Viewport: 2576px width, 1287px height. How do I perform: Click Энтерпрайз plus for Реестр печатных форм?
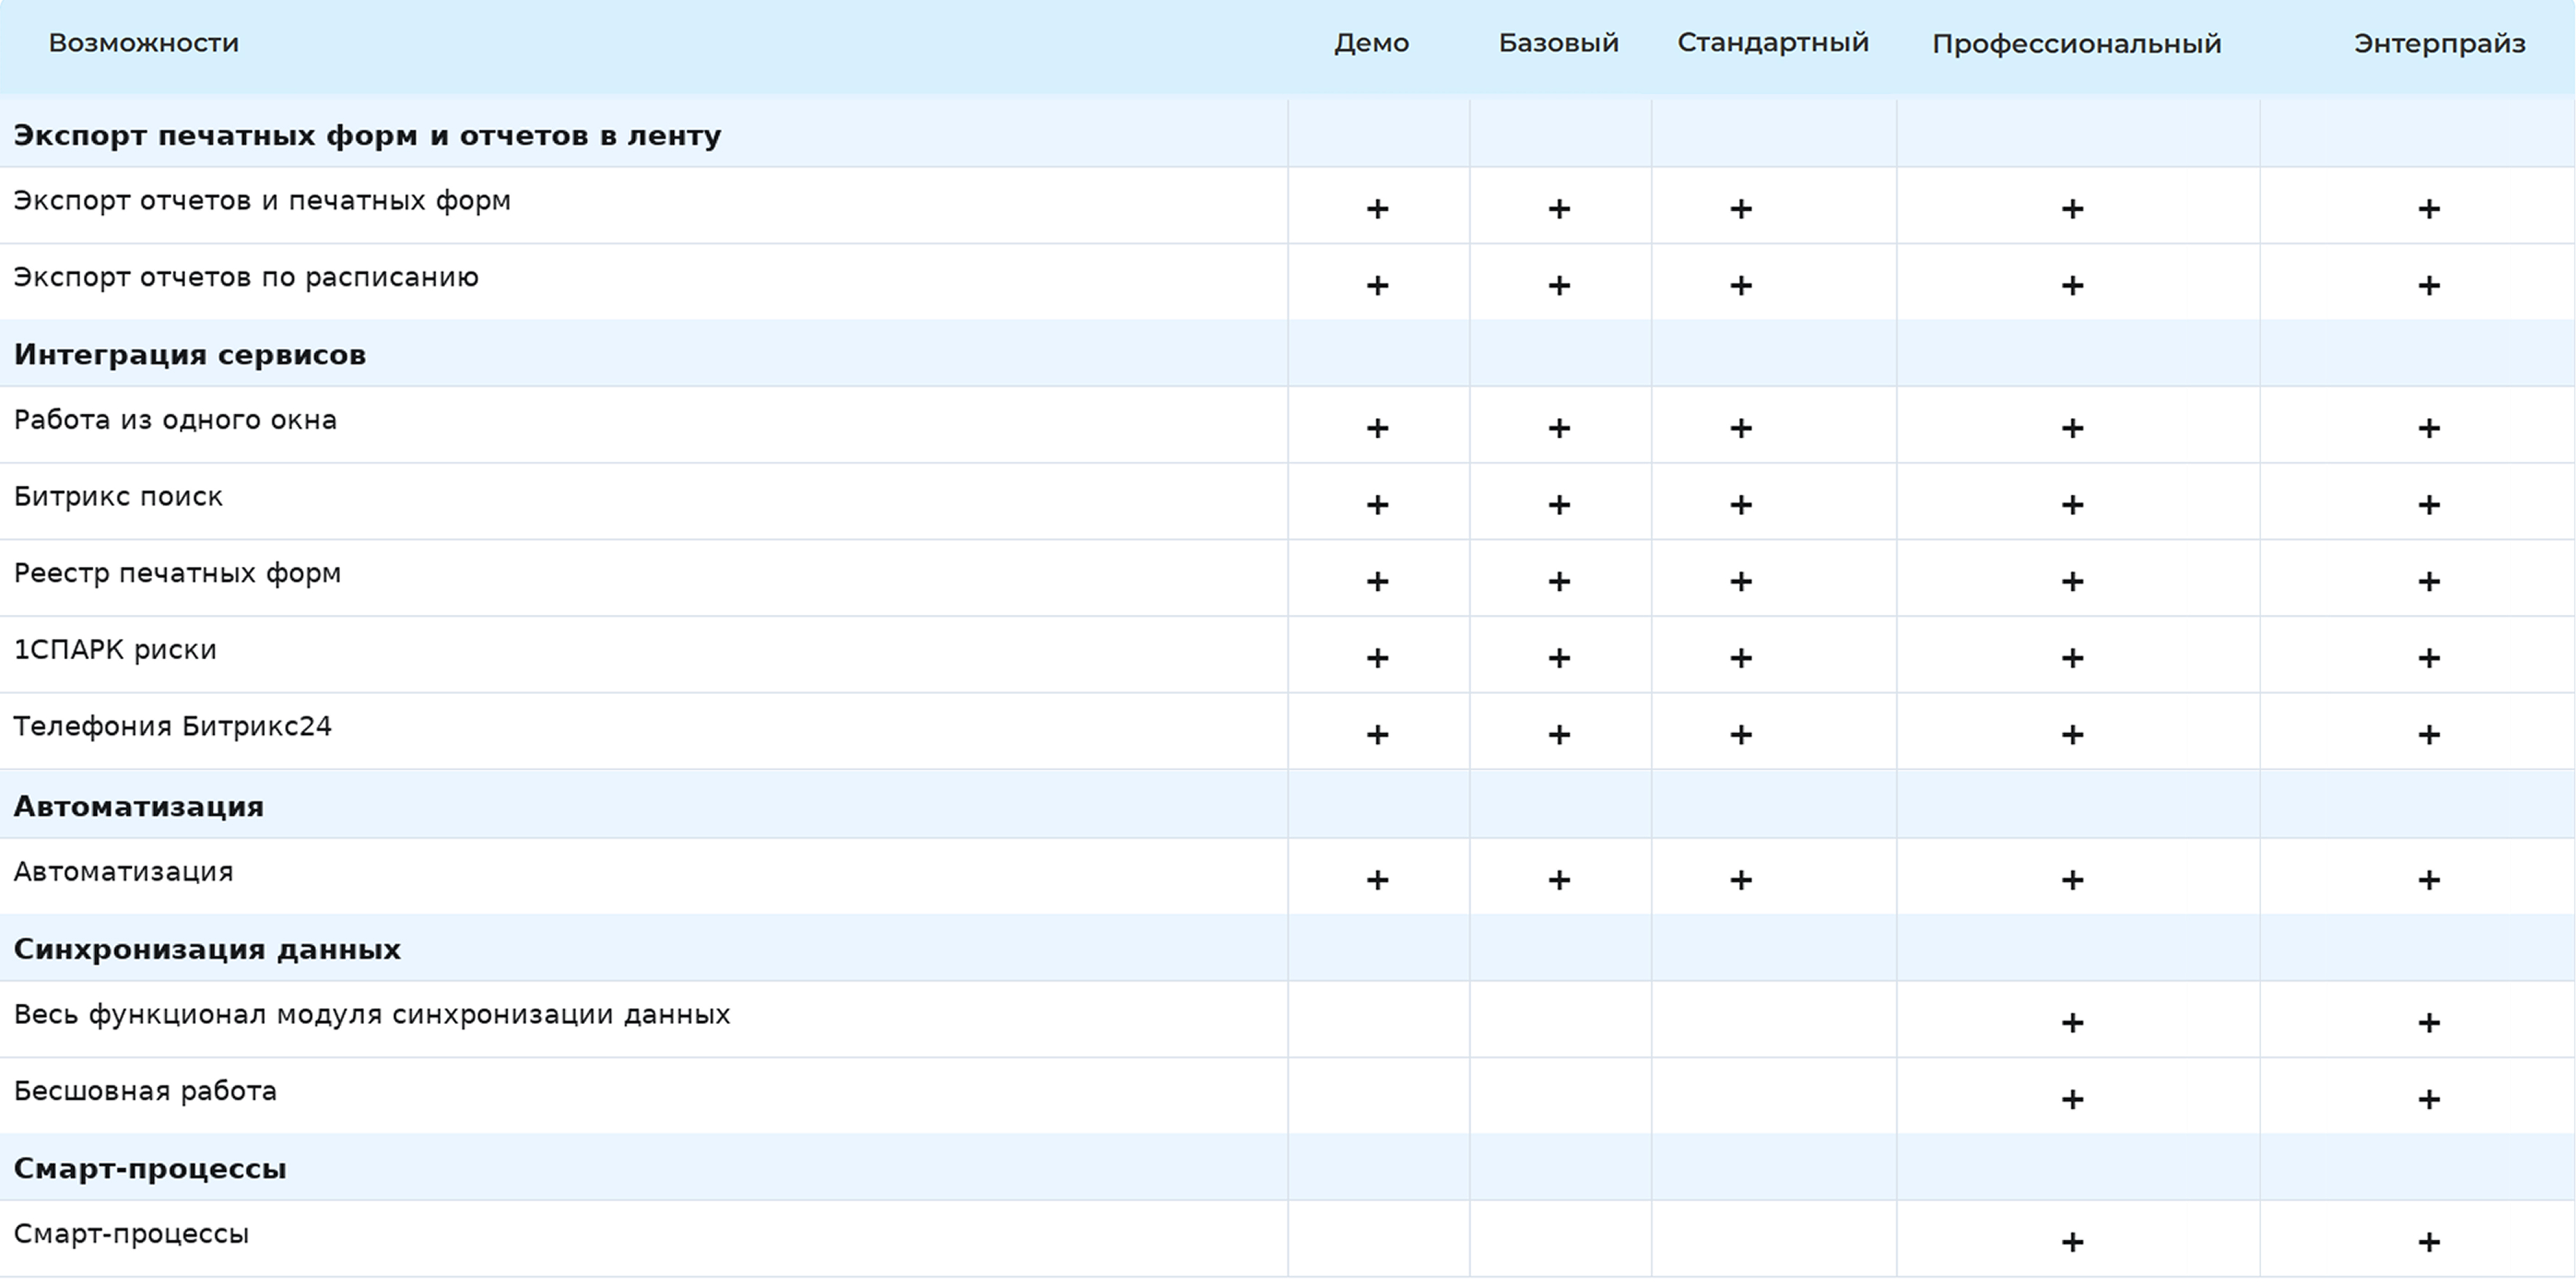coord(2429,582)
